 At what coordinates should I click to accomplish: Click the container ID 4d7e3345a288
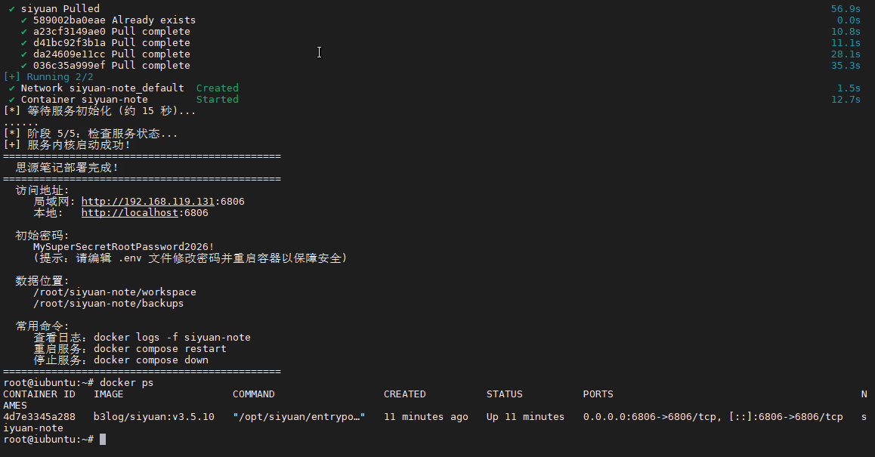(39, 417)
